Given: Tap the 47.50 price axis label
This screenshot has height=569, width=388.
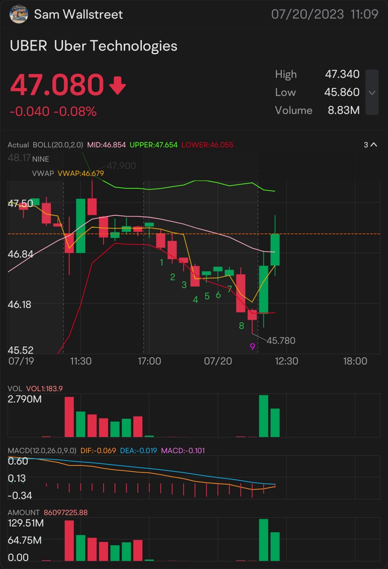Looking at the screenshot, I should point(20,204).
